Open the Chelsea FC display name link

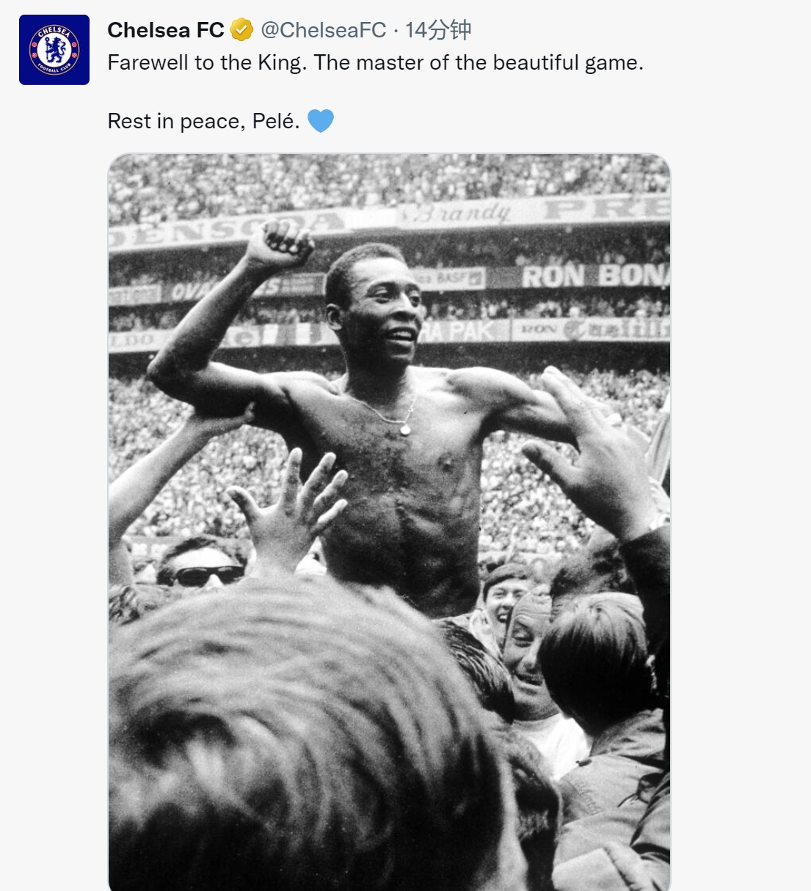[166, 30]
